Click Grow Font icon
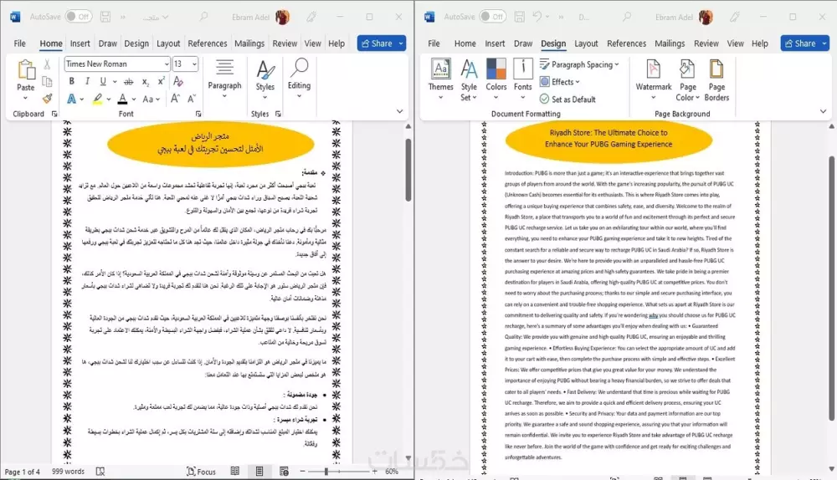The height and width of the screenshot is (480, 837). (x=175, y=99)
